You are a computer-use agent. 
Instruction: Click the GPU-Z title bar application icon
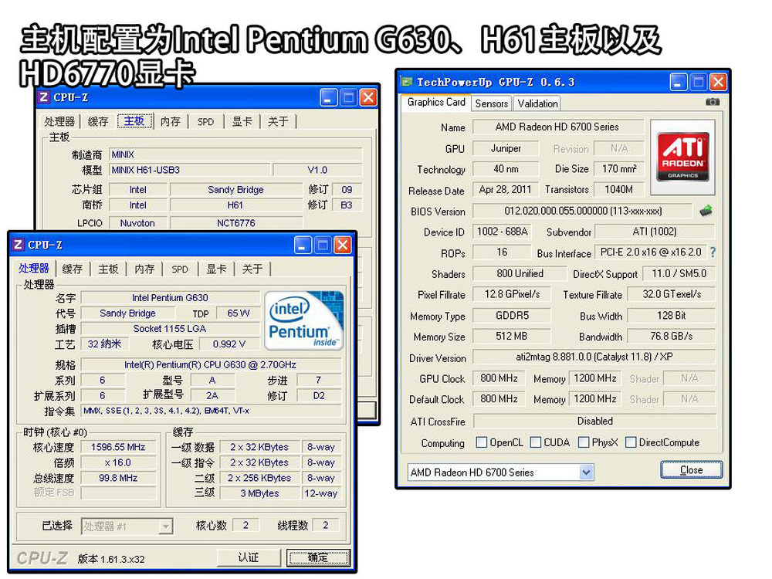408,82
